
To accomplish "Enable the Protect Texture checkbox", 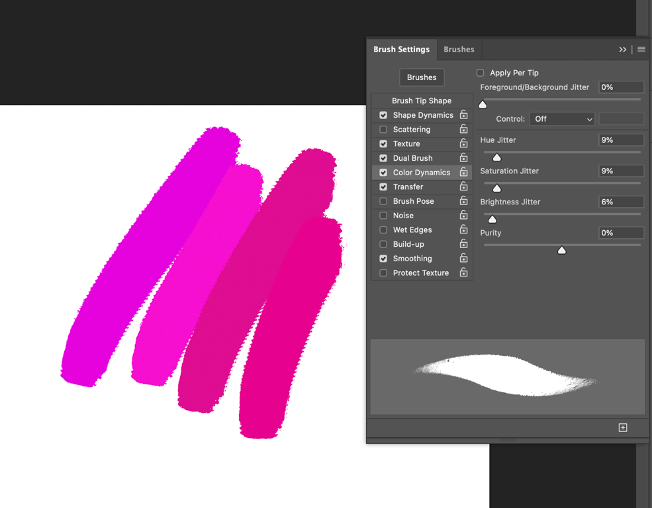I will click(x=383, y=273).
